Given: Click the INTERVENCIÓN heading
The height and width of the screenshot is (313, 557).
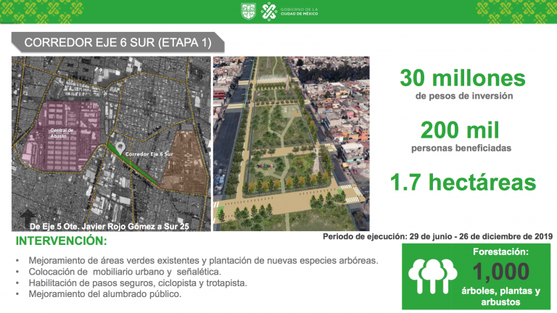Looking at the screenshot, I should point(61,241).
